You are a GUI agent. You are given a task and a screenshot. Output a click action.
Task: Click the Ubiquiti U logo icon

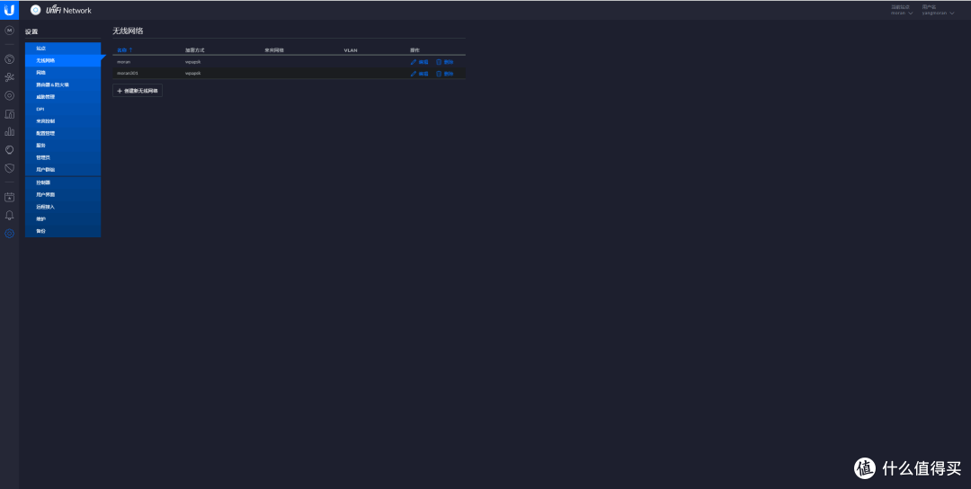click(9, 10)
